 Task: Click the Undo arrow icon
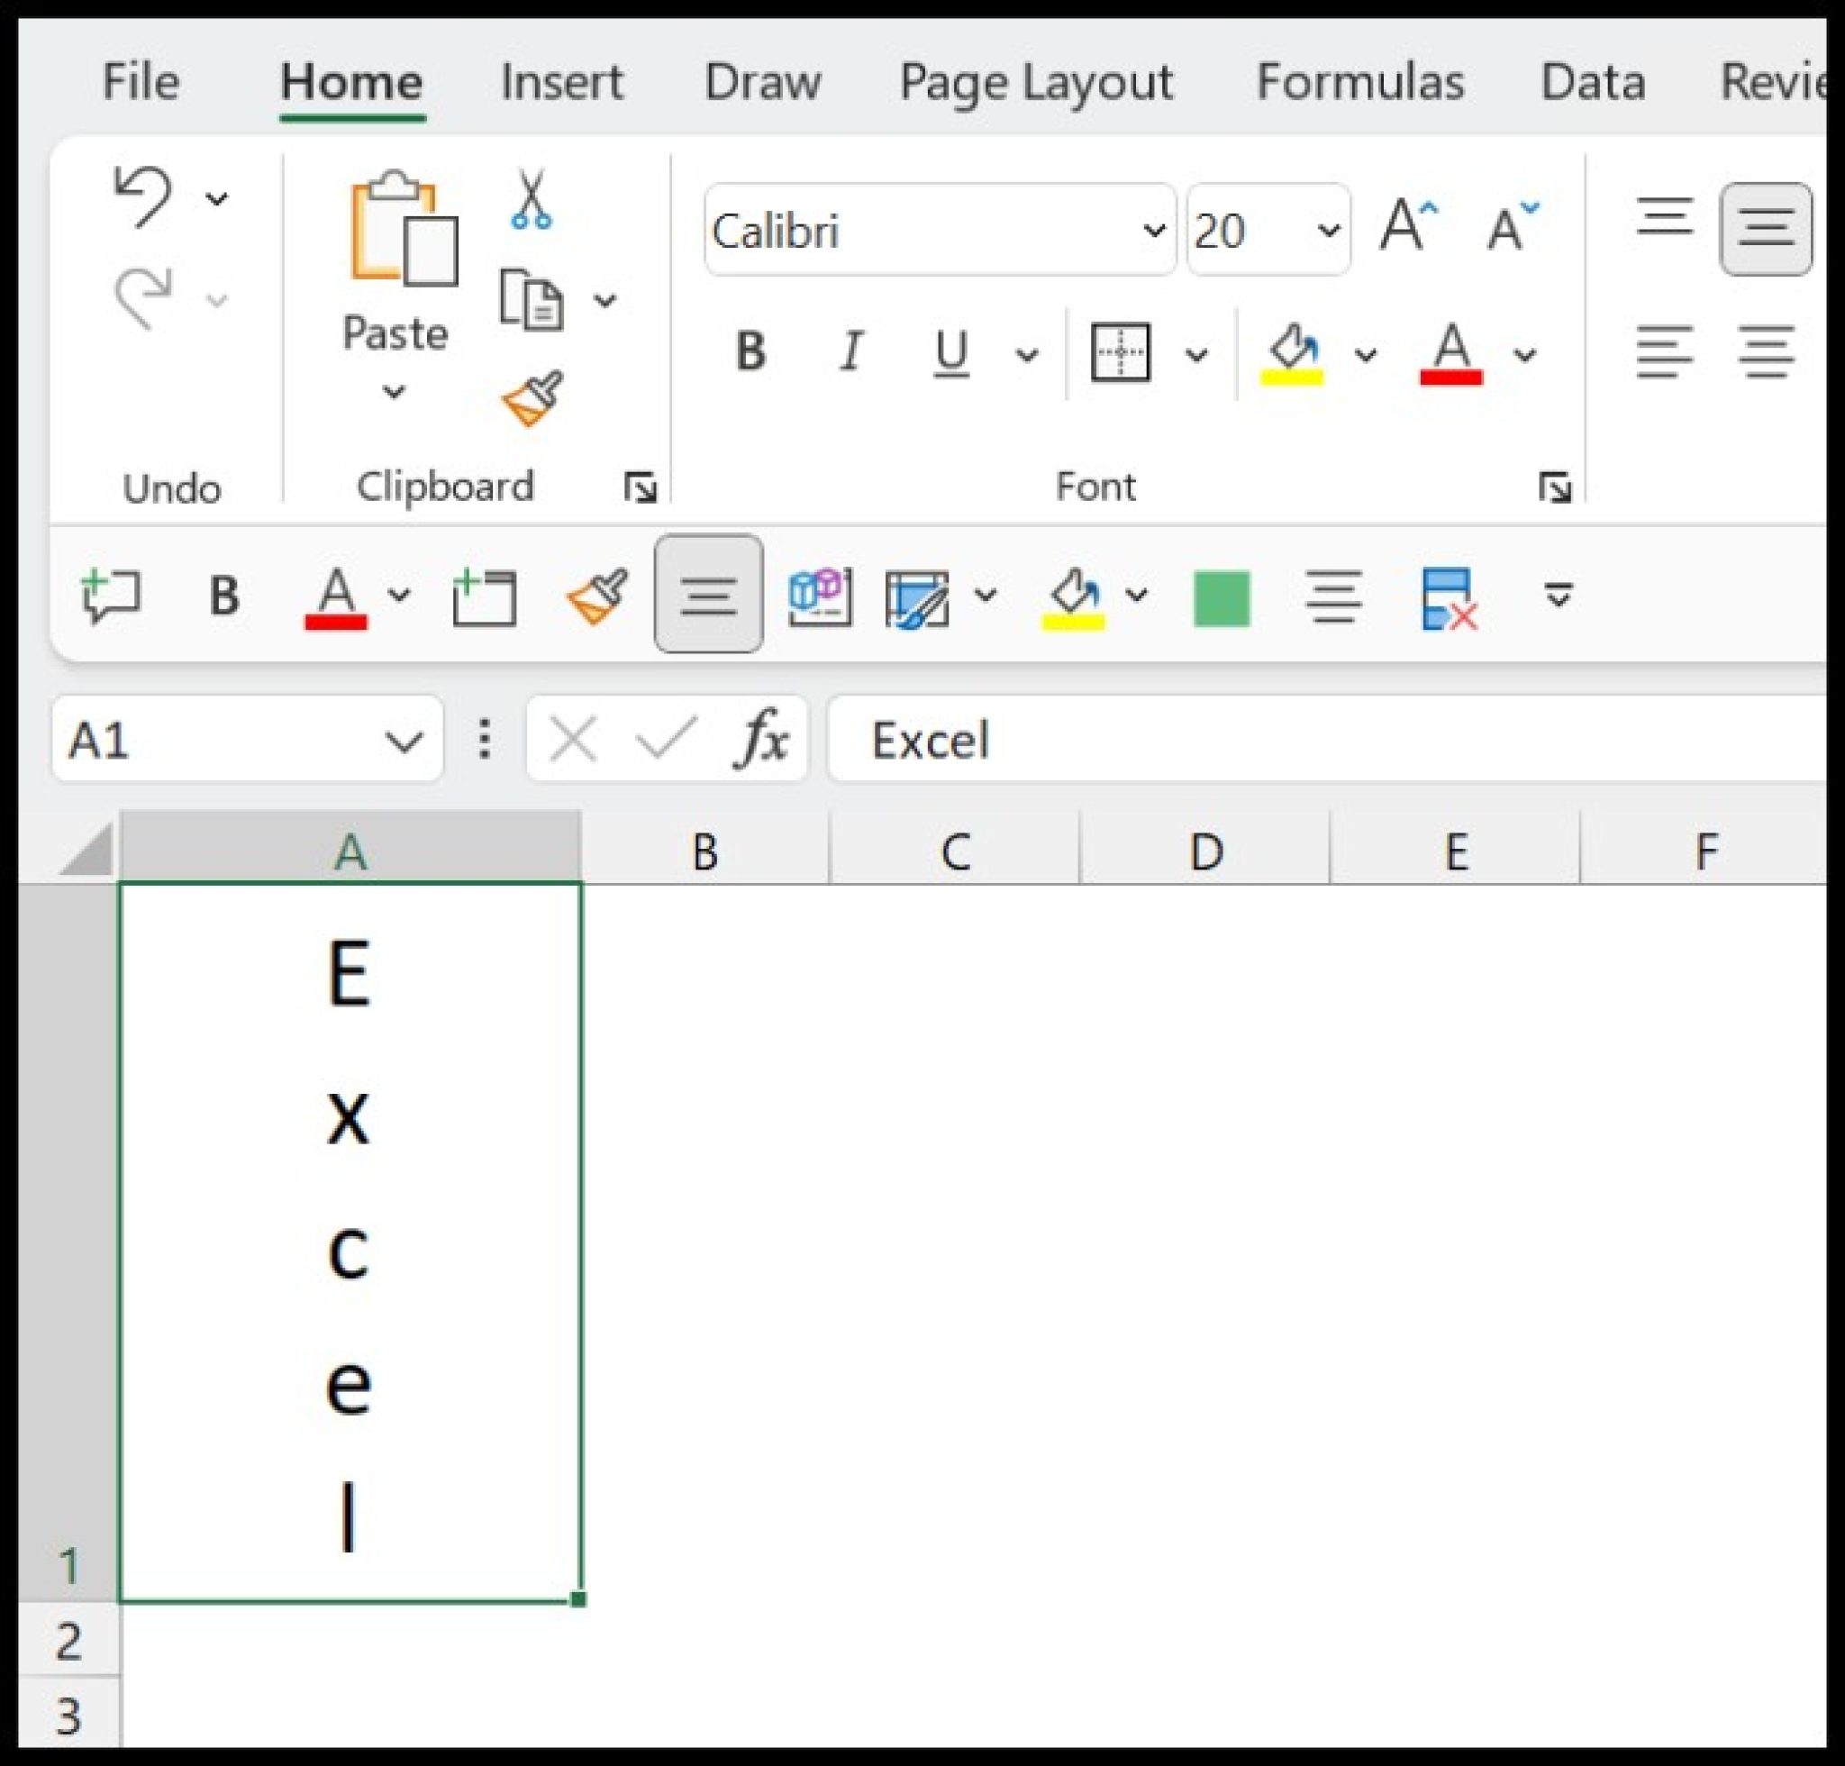(x=143, y=194)
